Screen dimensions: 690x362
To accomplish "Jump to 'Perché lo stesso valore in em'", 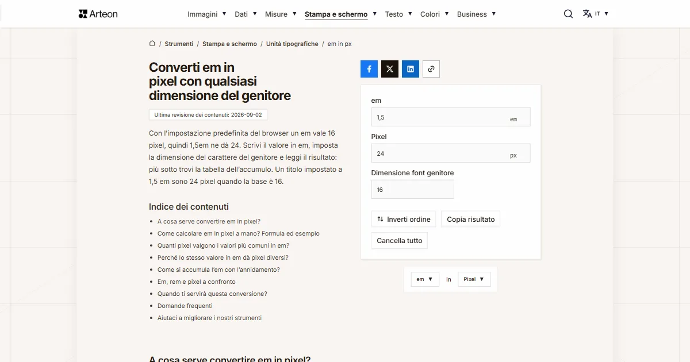I will coord(223,257).
